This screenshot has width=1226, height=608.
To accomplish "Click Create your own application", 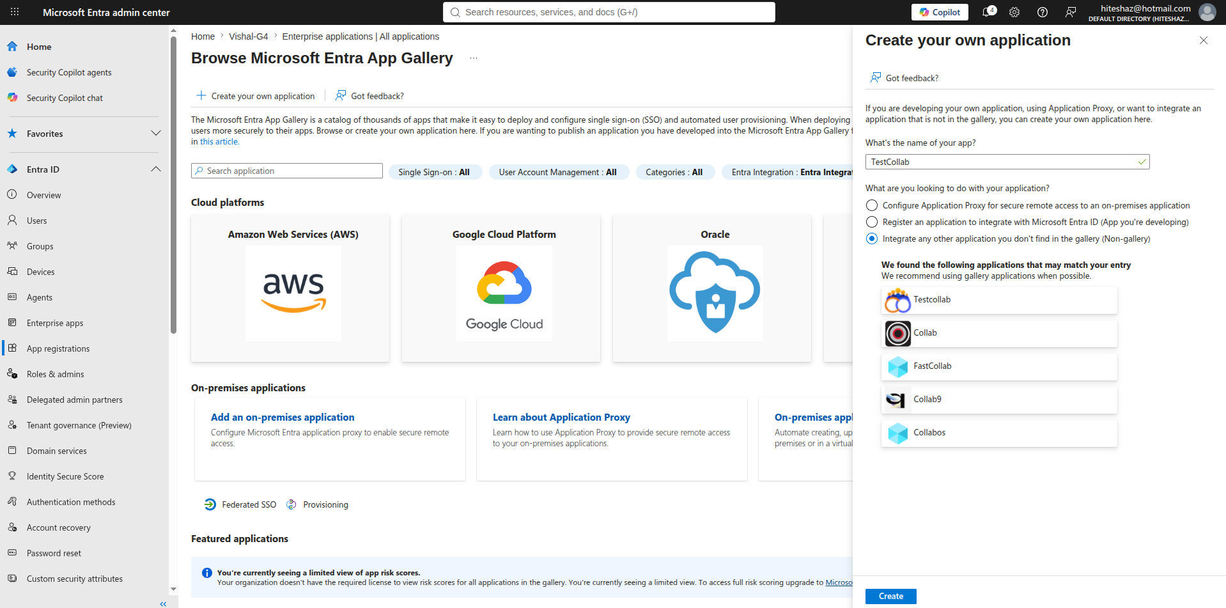I will (256, 96).
